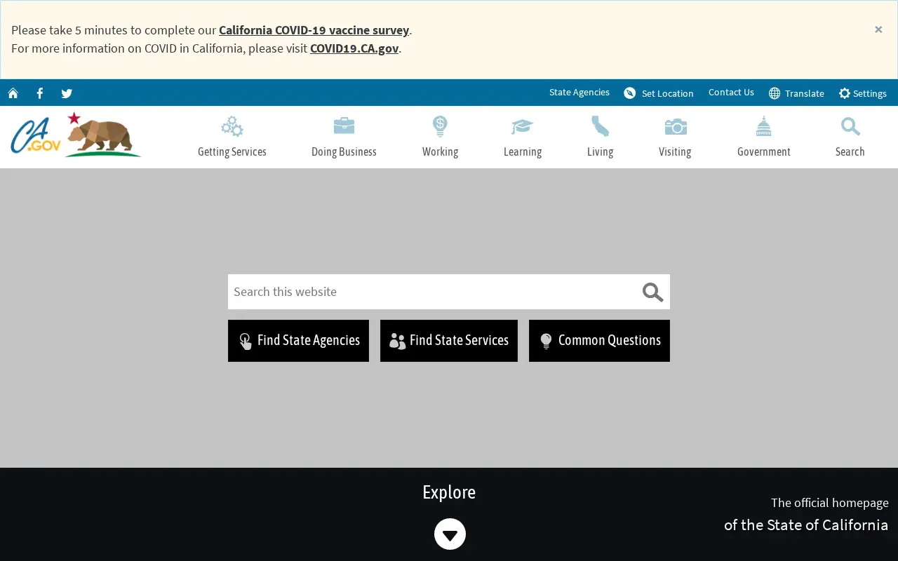Click the Living California map icon

tap(600, 126)
